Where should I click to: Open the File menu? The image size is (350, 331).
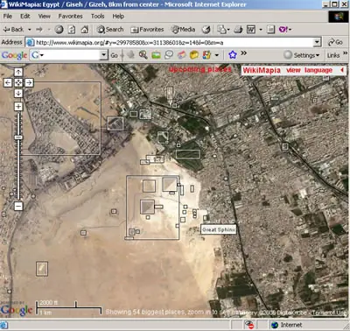point(8,16)
